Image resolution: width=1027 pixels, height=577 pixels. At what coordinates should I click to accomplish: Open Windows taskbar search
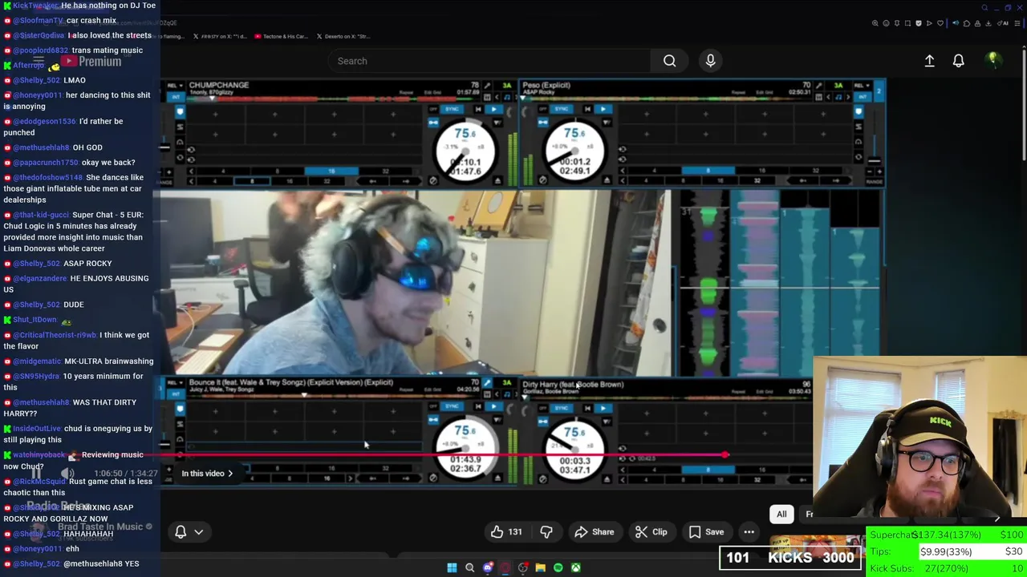click(470, 568)
